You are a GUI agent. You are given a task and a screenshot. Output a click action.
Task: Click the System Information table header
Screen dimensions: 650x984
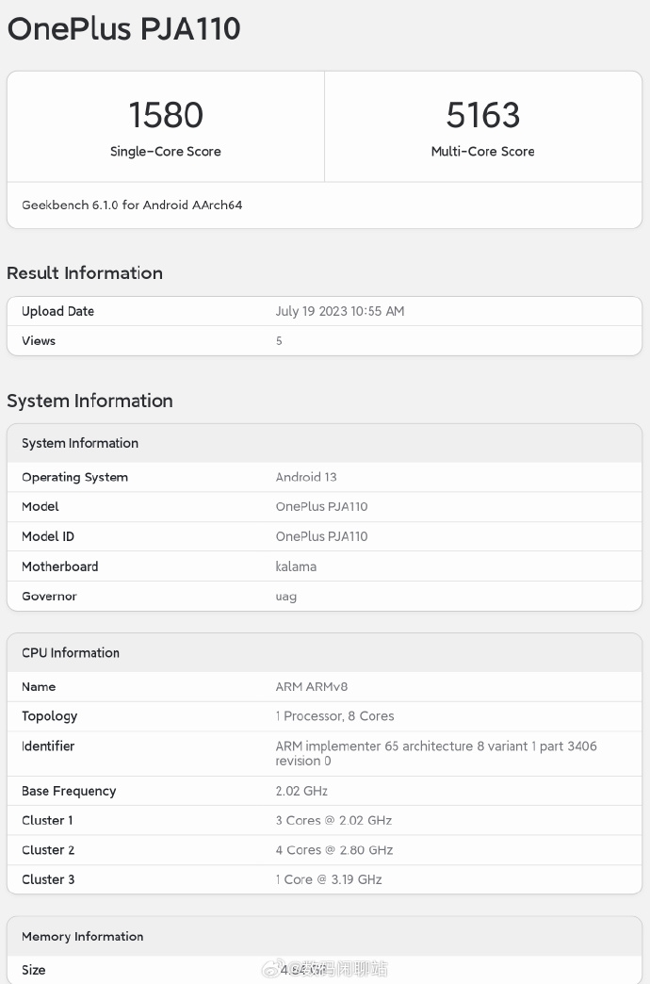tap(80, 443)
